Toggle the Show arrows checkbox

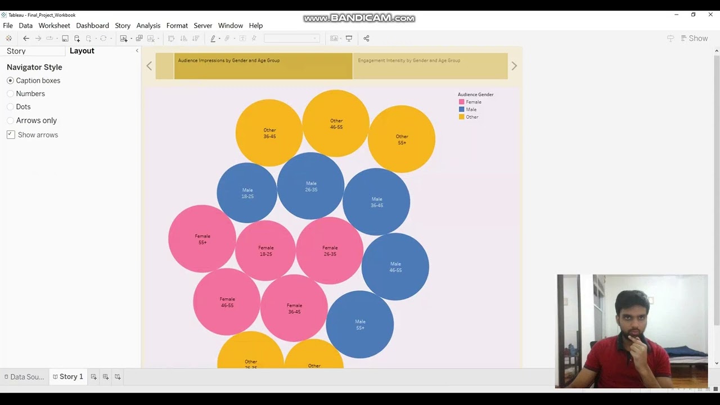coord(11,134)
